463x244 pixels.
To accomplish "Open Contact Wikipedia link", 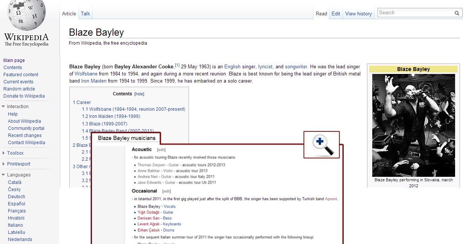I will (x=26, y=143).
